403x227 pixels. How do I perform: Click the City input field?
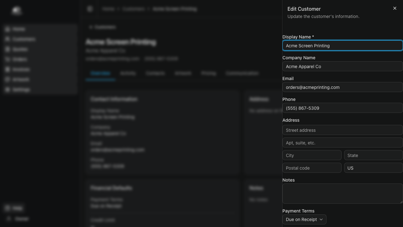click(312, 155)
